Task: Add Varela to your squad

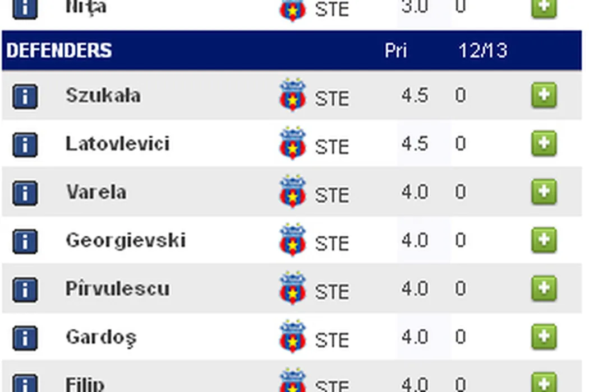Action: coord(544,192)
